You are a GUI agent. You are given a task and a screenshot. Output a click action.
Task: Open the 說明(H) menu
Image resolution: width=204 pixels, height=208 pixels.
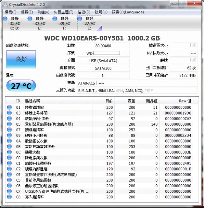pyautogui.click(x=101, y=12)
